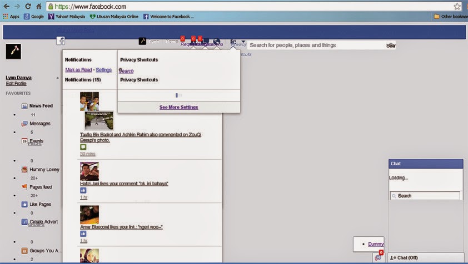Viewport: 468px width, 264px height.
Task: Open the Welcome to Facebook bookmark
Action: 168,17
